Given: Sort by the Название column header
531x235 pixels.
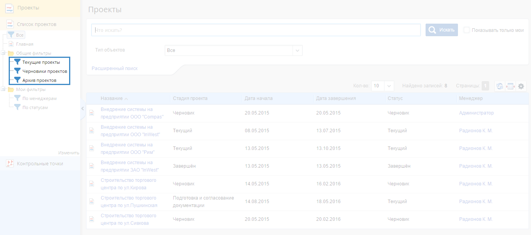Looking at the screenshot, I should point(111,98).
